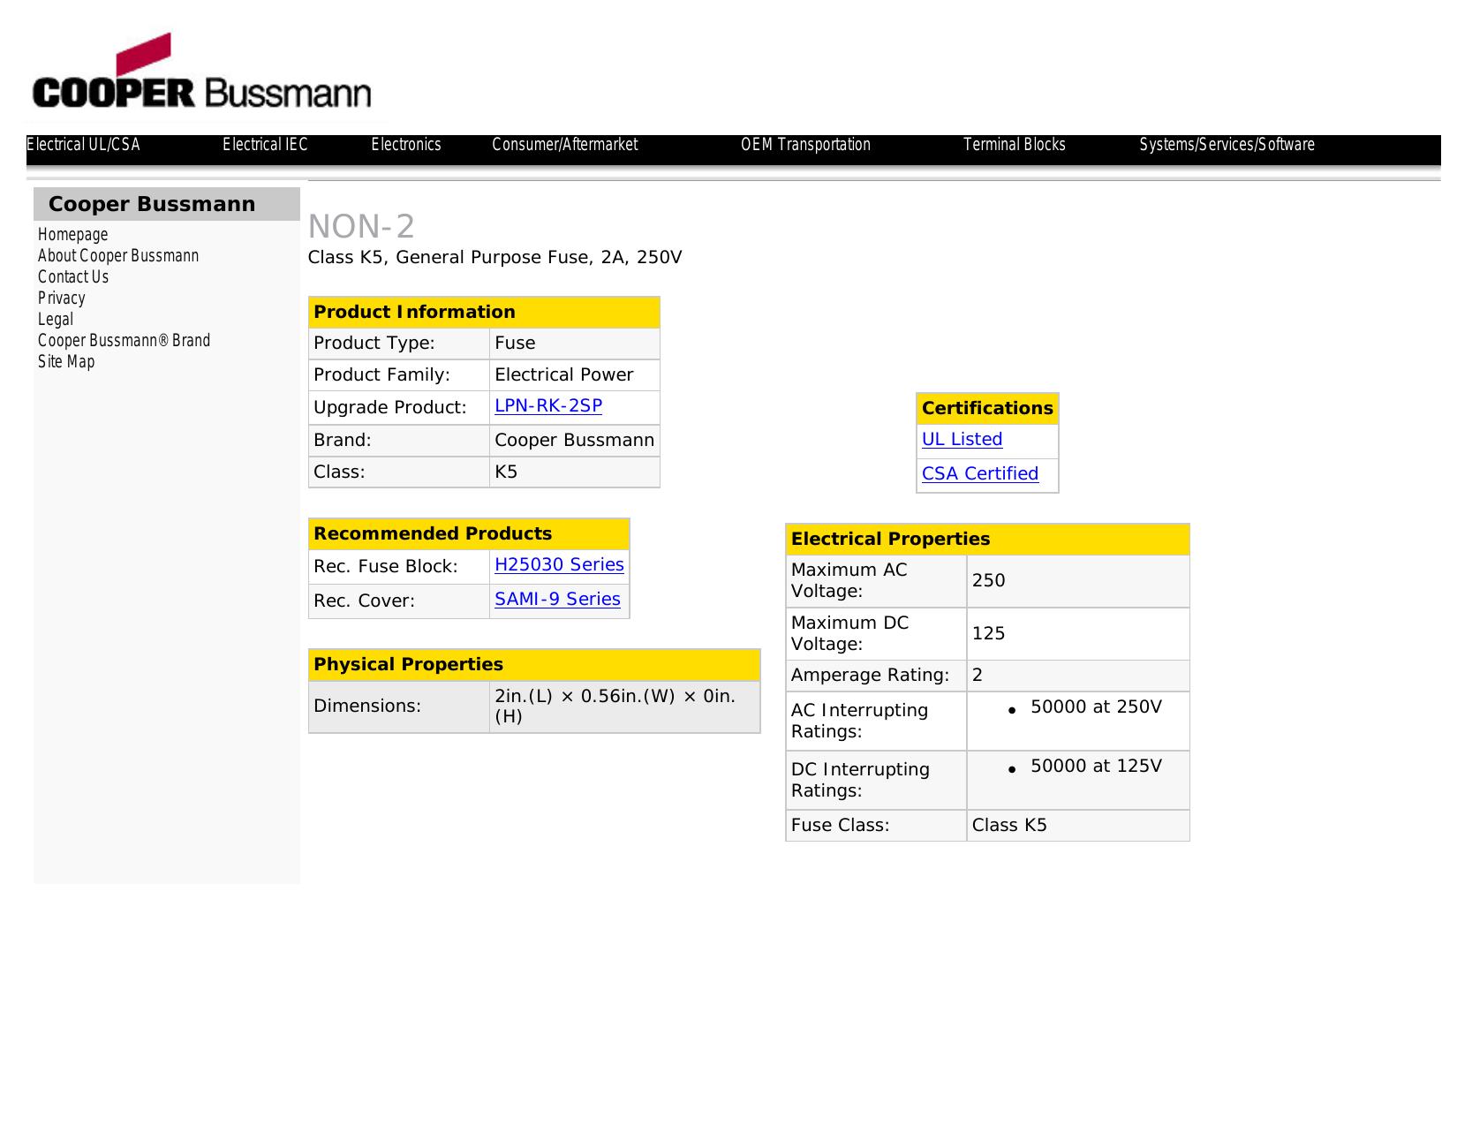Screen dimensions: 1457x1126
Task: Click the Physical Properties table header
Action: tap(534, 665)
